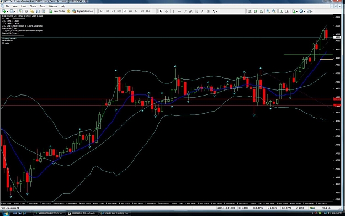The height and width of the screenshot is (216, 345).
Task: Select the Text 'A' tool
Action: point(202,11)
